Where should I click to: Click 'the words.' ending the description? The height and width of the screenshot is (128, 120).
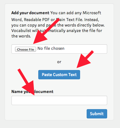click(x=21, y=36)
